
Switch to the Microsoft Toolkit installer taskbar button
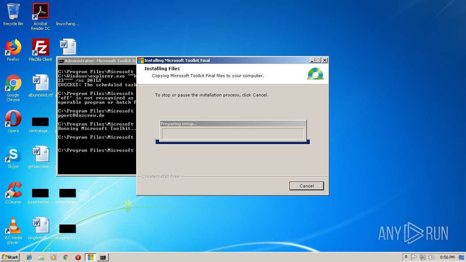[x=90, y=257]
